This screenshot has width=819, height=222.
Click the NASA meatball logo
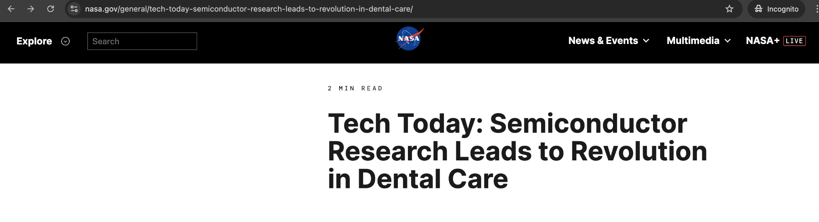coord(409,39)
